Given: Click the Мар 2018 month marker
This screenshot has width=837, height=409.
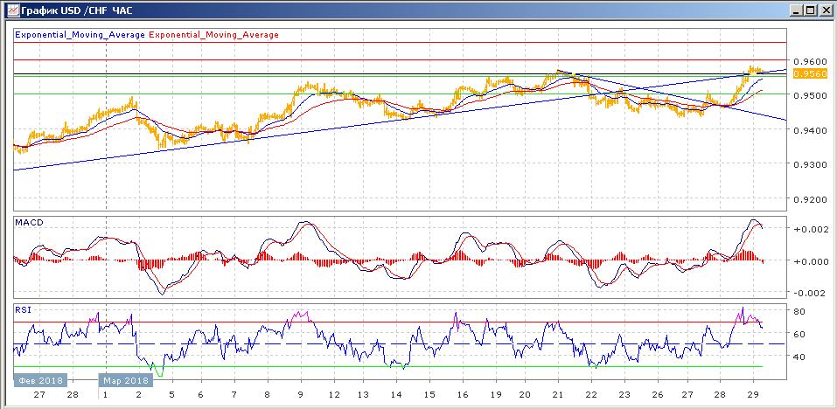Looking at the screenshot, I should point(126,380).
